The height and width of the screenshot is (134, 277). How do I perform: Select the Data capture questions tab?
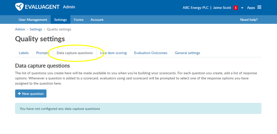[75, 53]
